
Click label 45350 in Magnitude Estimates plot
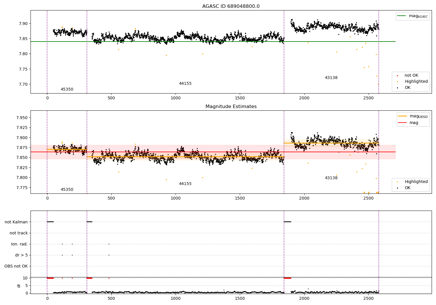pyautogui.click(x=67, y=190)
